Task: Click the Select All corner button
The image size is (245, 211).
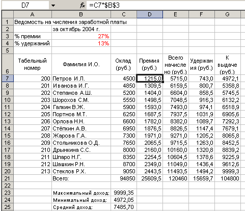Action: click(x=8, y=14)
